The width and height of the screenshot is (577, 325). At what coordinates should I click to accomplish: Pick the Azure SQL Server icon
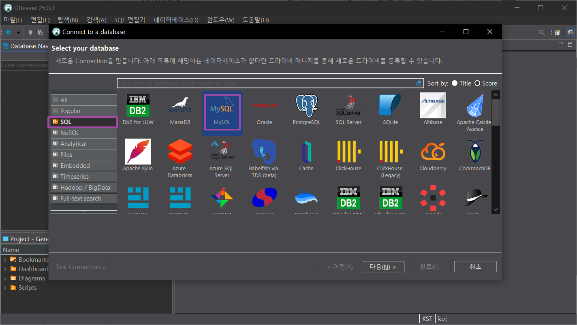pos(222,151)
